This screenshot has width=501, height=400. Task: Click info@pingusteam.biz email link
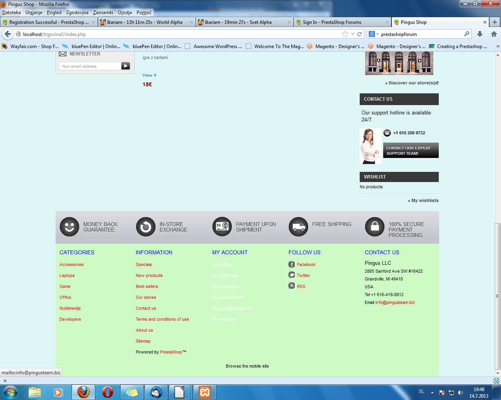pos(395,302)
